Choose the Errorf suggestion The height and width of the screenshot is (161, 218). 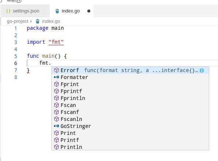[130, 70]
